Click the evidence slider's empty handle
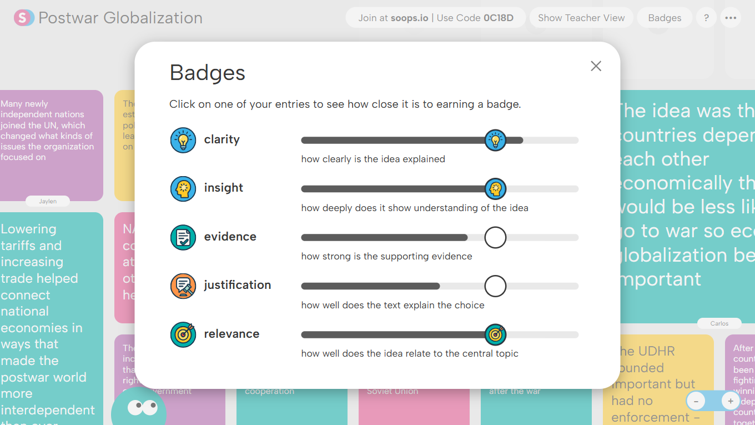Screen dimensions: 755x425 pos(495,237)
